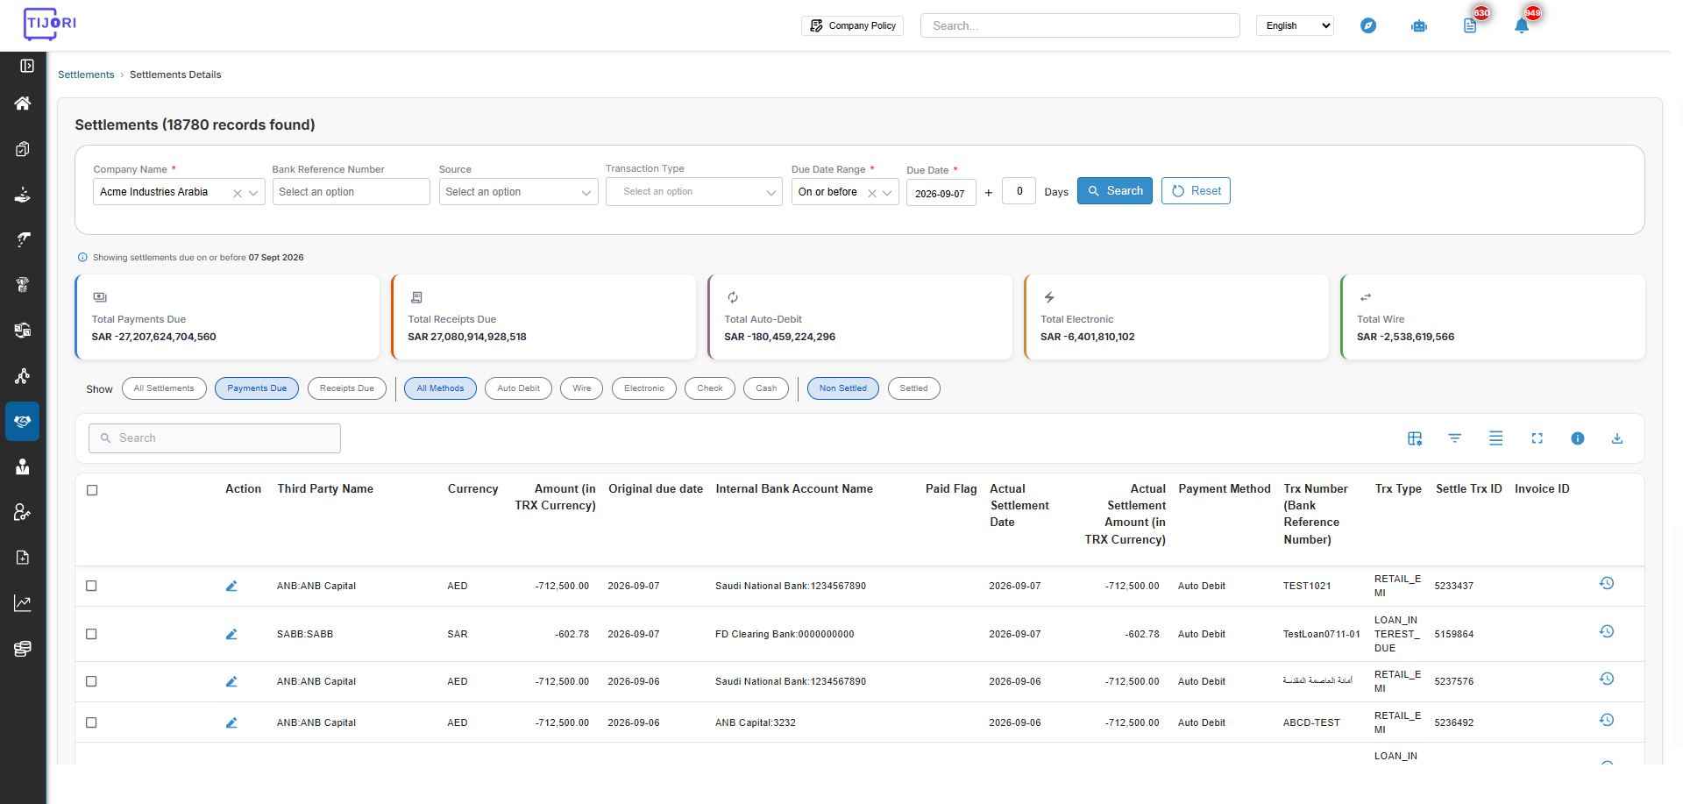Toggle full screen table view
1683x804 pixels.
[x=1537, y=438]
